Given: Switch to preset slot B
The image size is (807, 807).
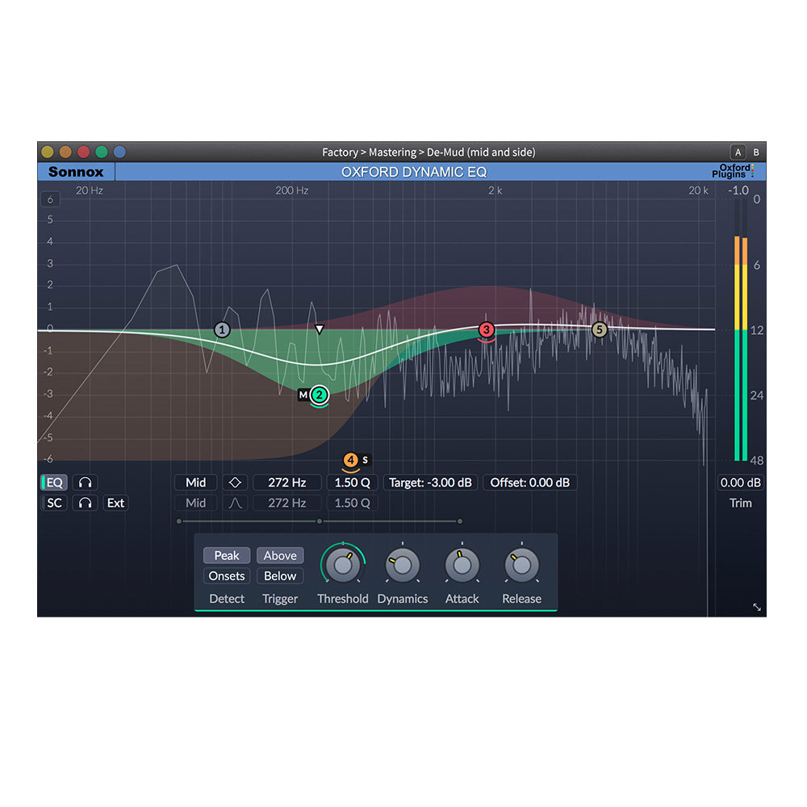Looking at the screenshot, I should [756, 152].
